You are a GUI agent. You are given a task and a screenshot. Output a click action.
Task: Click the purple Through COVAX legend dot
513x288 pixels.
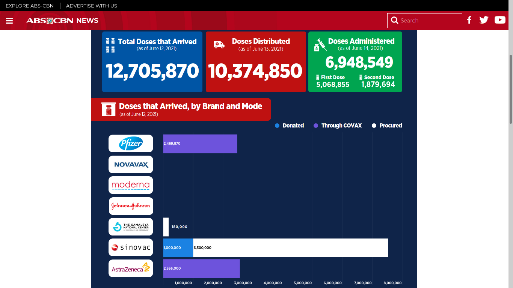316,126
